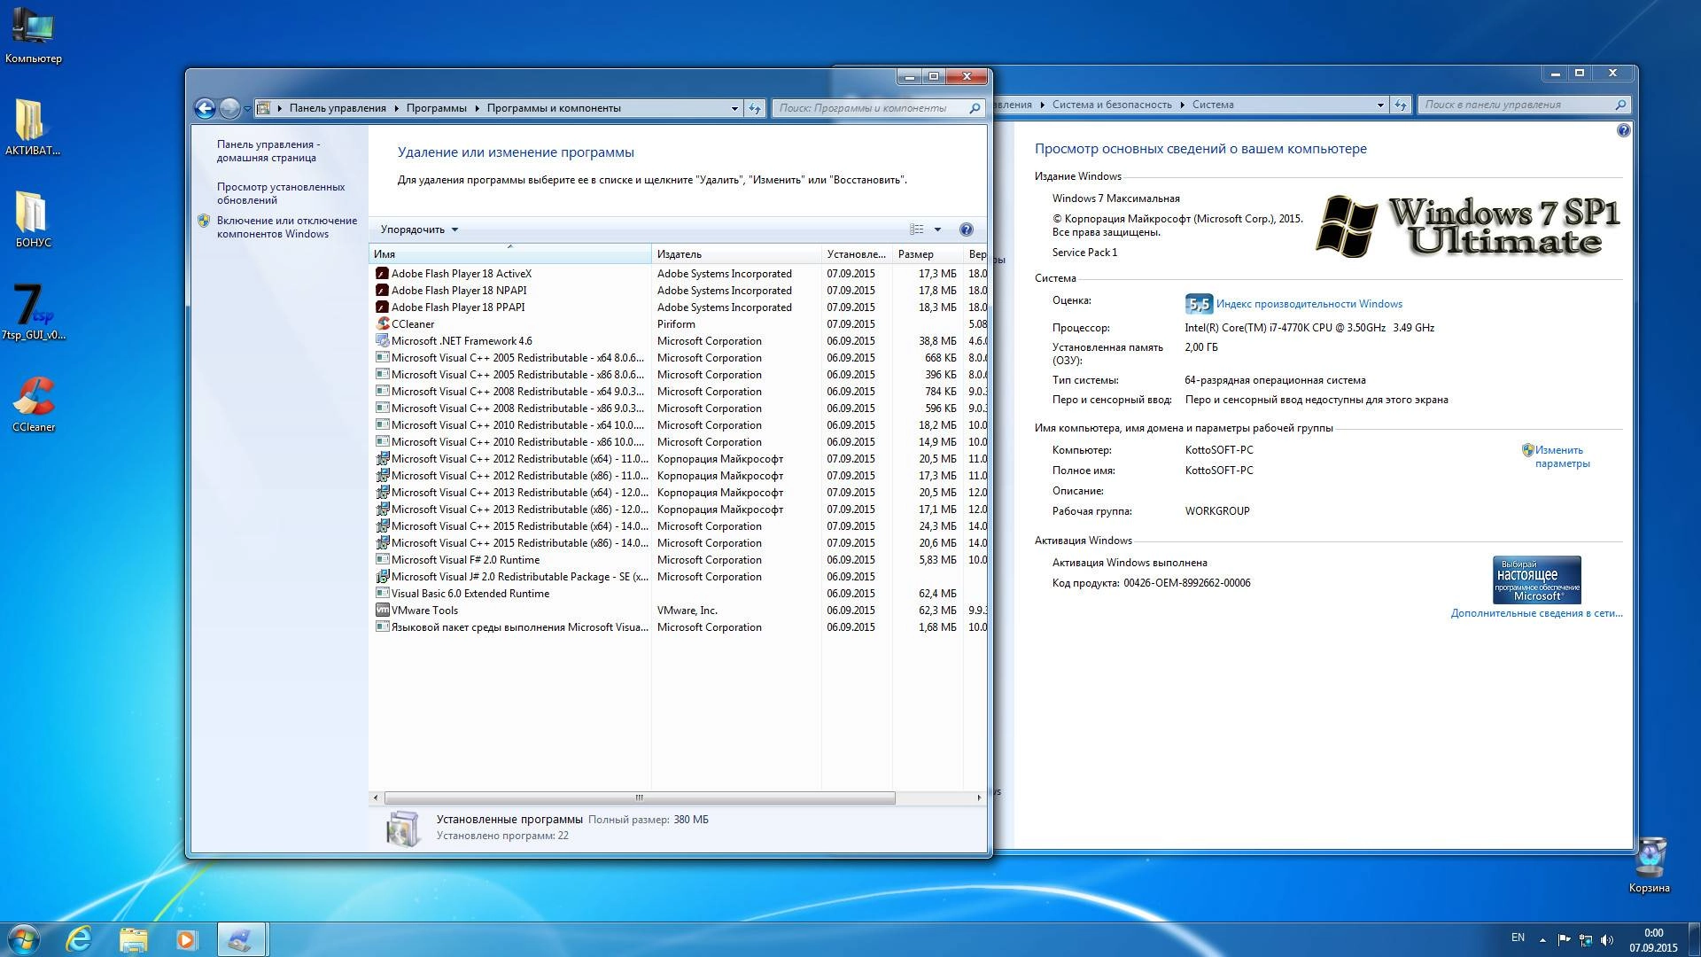Select Microsoft Visual F# 2.0 Runtime entry
Image resolution: width=1701 pixels, height=957 pixels.
pyautogui.click(x=678, y=560)
